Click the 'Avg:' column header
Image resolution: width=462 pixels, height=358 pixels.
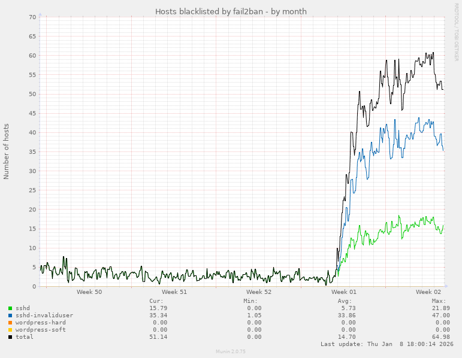point(345,301)
